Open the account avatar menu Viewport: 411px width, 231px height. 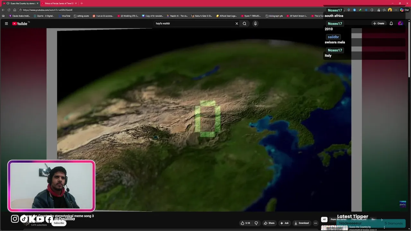[x=400, y=23]
